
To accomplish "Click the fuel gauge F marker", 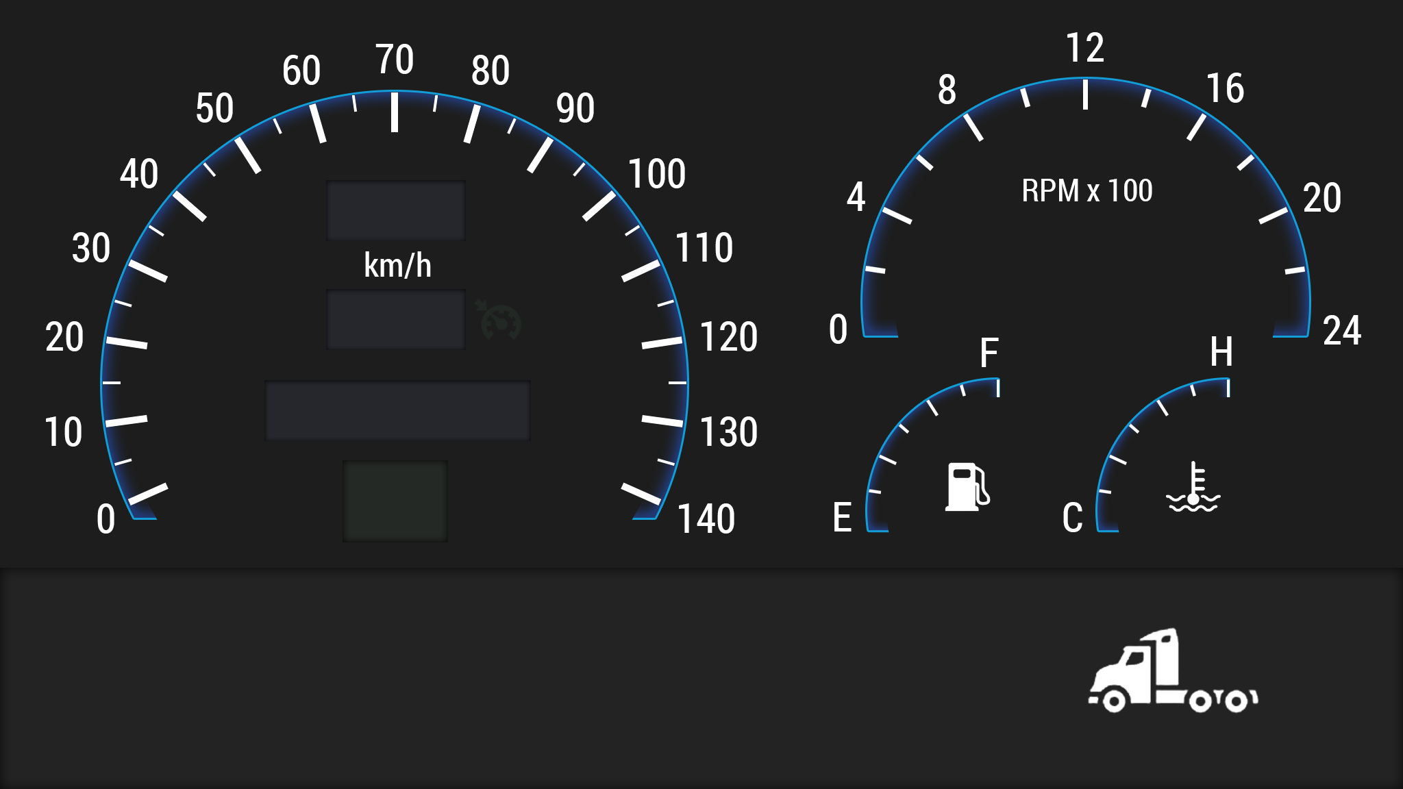I will [x=989, y=353].
